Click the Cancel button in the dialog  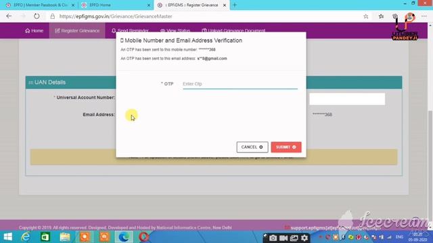coord(252,147)
